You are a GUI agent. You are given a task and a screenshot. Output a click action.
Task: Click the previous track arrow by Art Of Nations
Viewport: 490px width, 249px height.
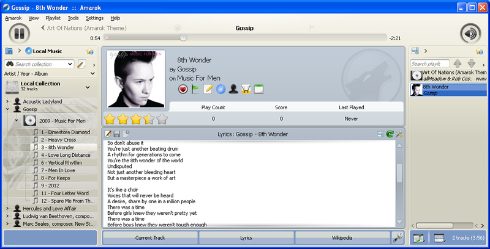(43, 27)
